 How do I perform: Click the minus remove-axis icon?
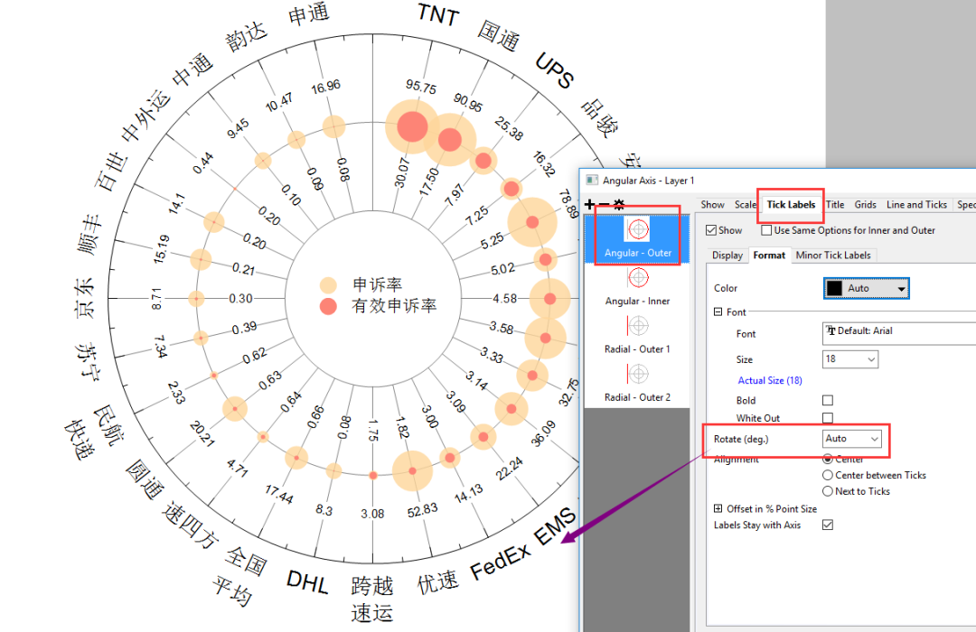[x=604, y=204]
